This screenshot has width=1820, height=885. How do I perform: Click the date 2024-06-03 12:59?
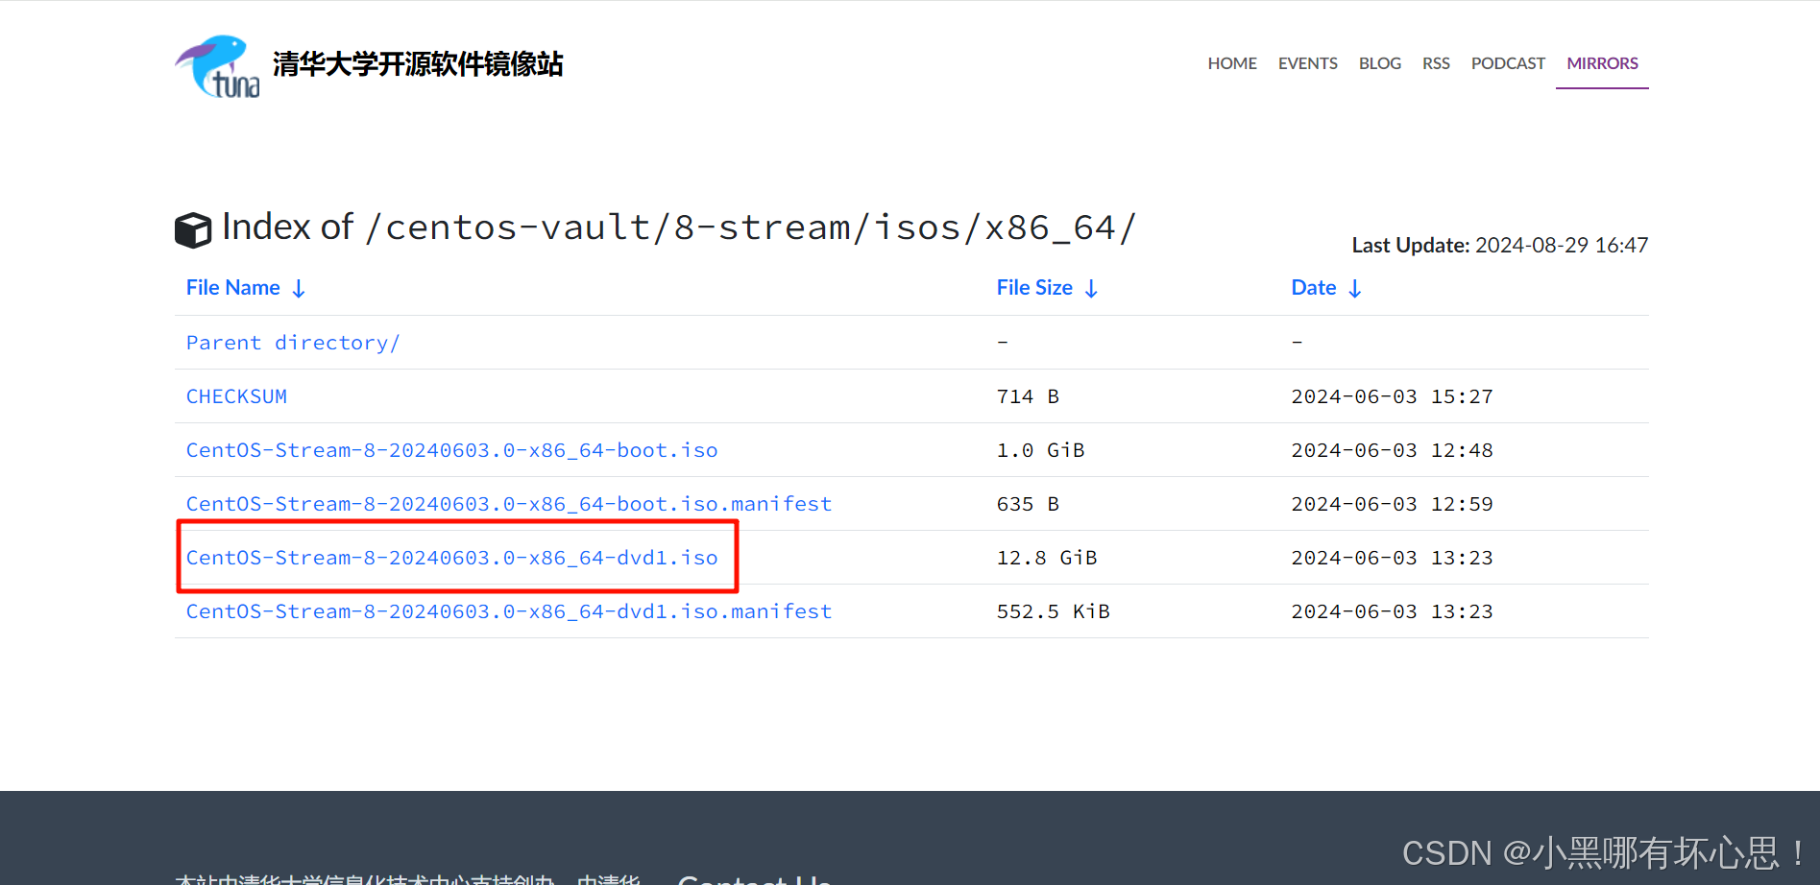coord(1392,504)
